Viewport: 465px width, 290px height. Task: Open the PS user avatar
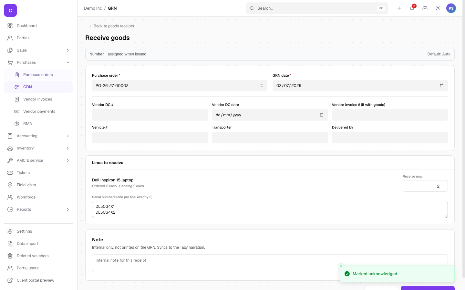click(451, 8)
